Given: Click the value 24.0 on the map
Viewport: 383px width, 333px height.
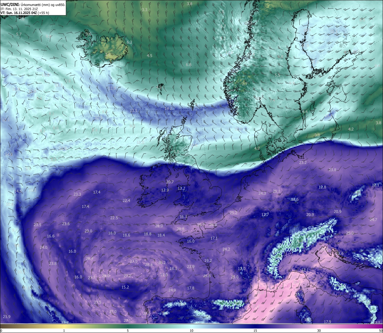Looking at the screenshot, I should click(43, 247).
